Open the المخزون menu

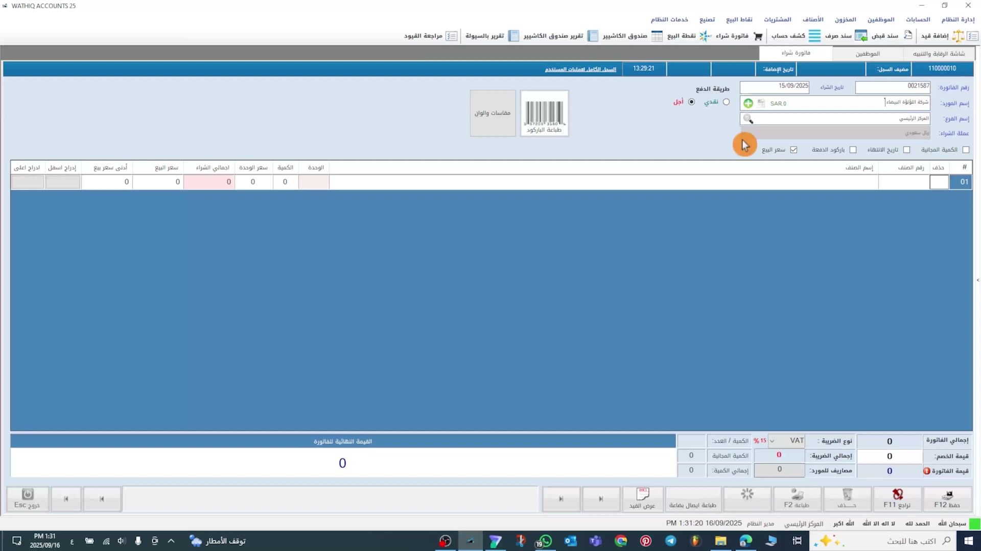pyautogui.click(x=845, y=19)
